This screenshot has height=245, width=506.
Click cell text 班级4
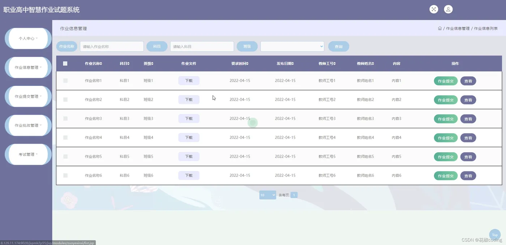click(149, 137)
